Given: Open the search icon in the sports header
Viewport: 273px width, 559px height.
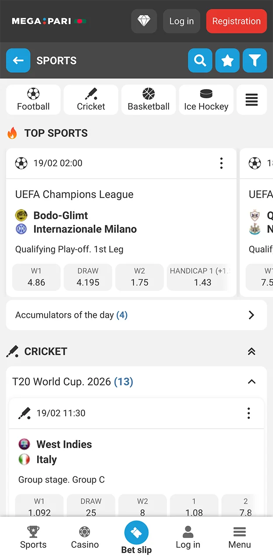Looking at the screenshot, I should pos(200,61).
